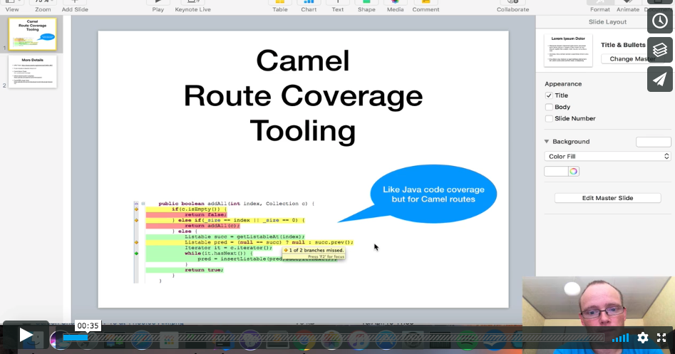
Task: Switch to the Format inspector tab
Action: [x=599, y=6]
